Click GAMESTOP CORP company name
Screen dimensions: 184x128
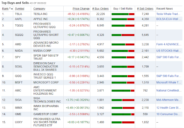tap(45, 114)
